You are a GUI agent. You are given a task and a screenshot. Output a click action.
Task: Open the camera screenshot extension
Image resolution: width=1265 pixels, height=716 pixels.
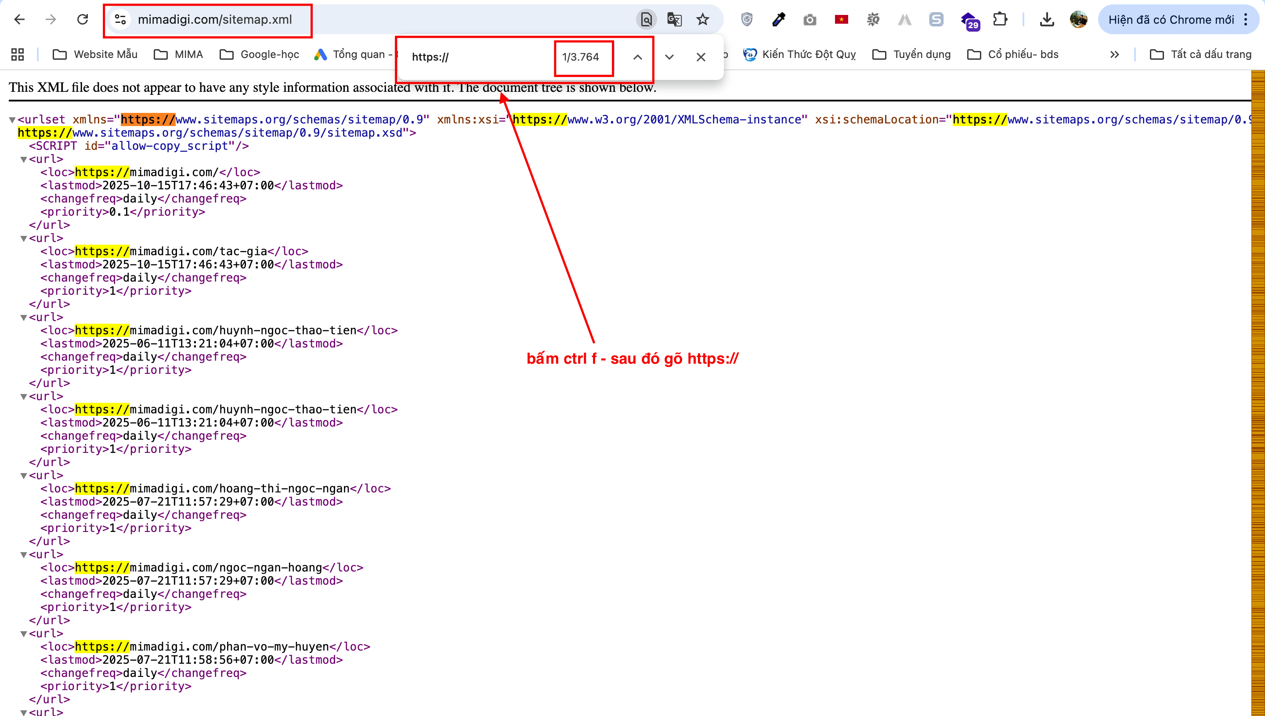tap(810, 20)
